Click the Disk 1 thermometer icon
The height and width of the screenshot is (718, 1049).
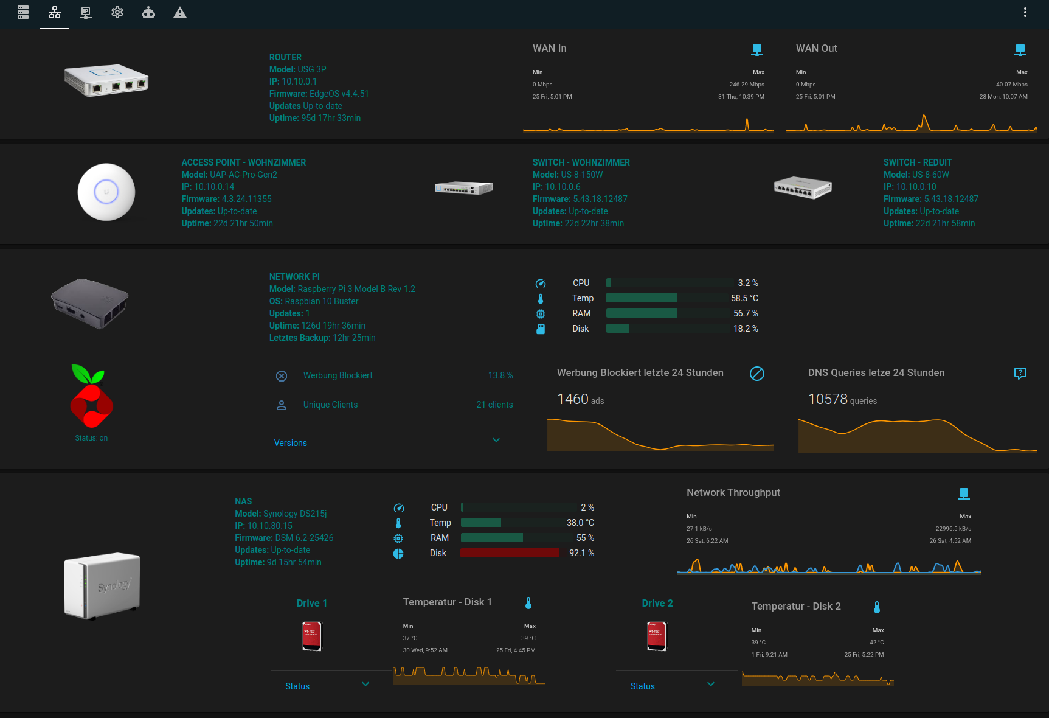click(528, 603)
